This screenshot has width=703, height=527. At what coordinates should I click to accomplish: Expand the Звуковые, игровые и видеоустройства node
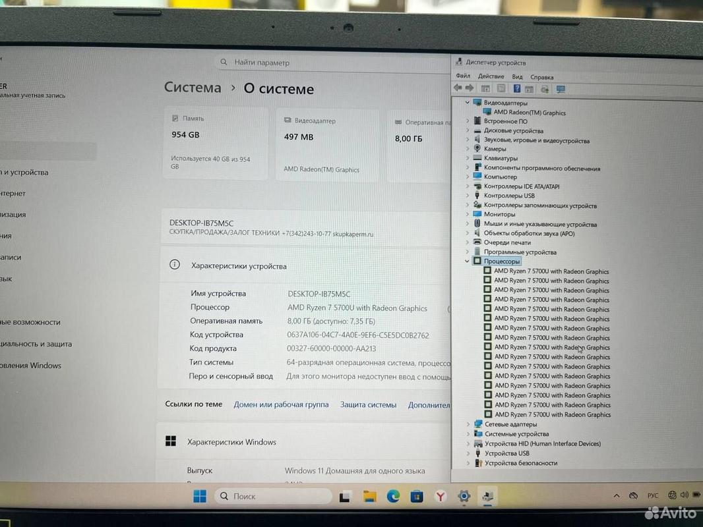pos(467,140)
